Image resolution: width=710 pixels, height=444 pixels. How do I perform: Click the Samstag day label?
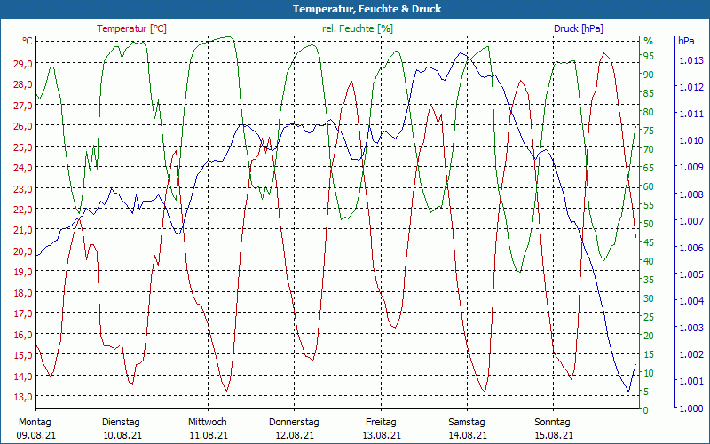(467, 423)
